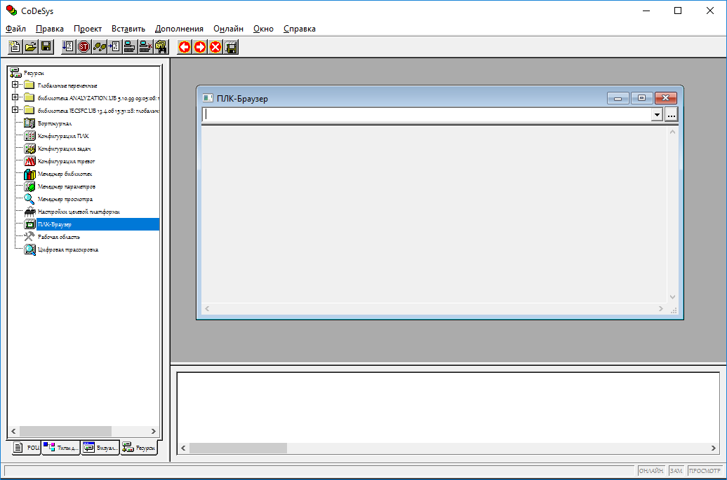Expand the ANALYZATION.LIB library node
The image size is (727, 480).
pyautogui.click(x=15, y=98)
